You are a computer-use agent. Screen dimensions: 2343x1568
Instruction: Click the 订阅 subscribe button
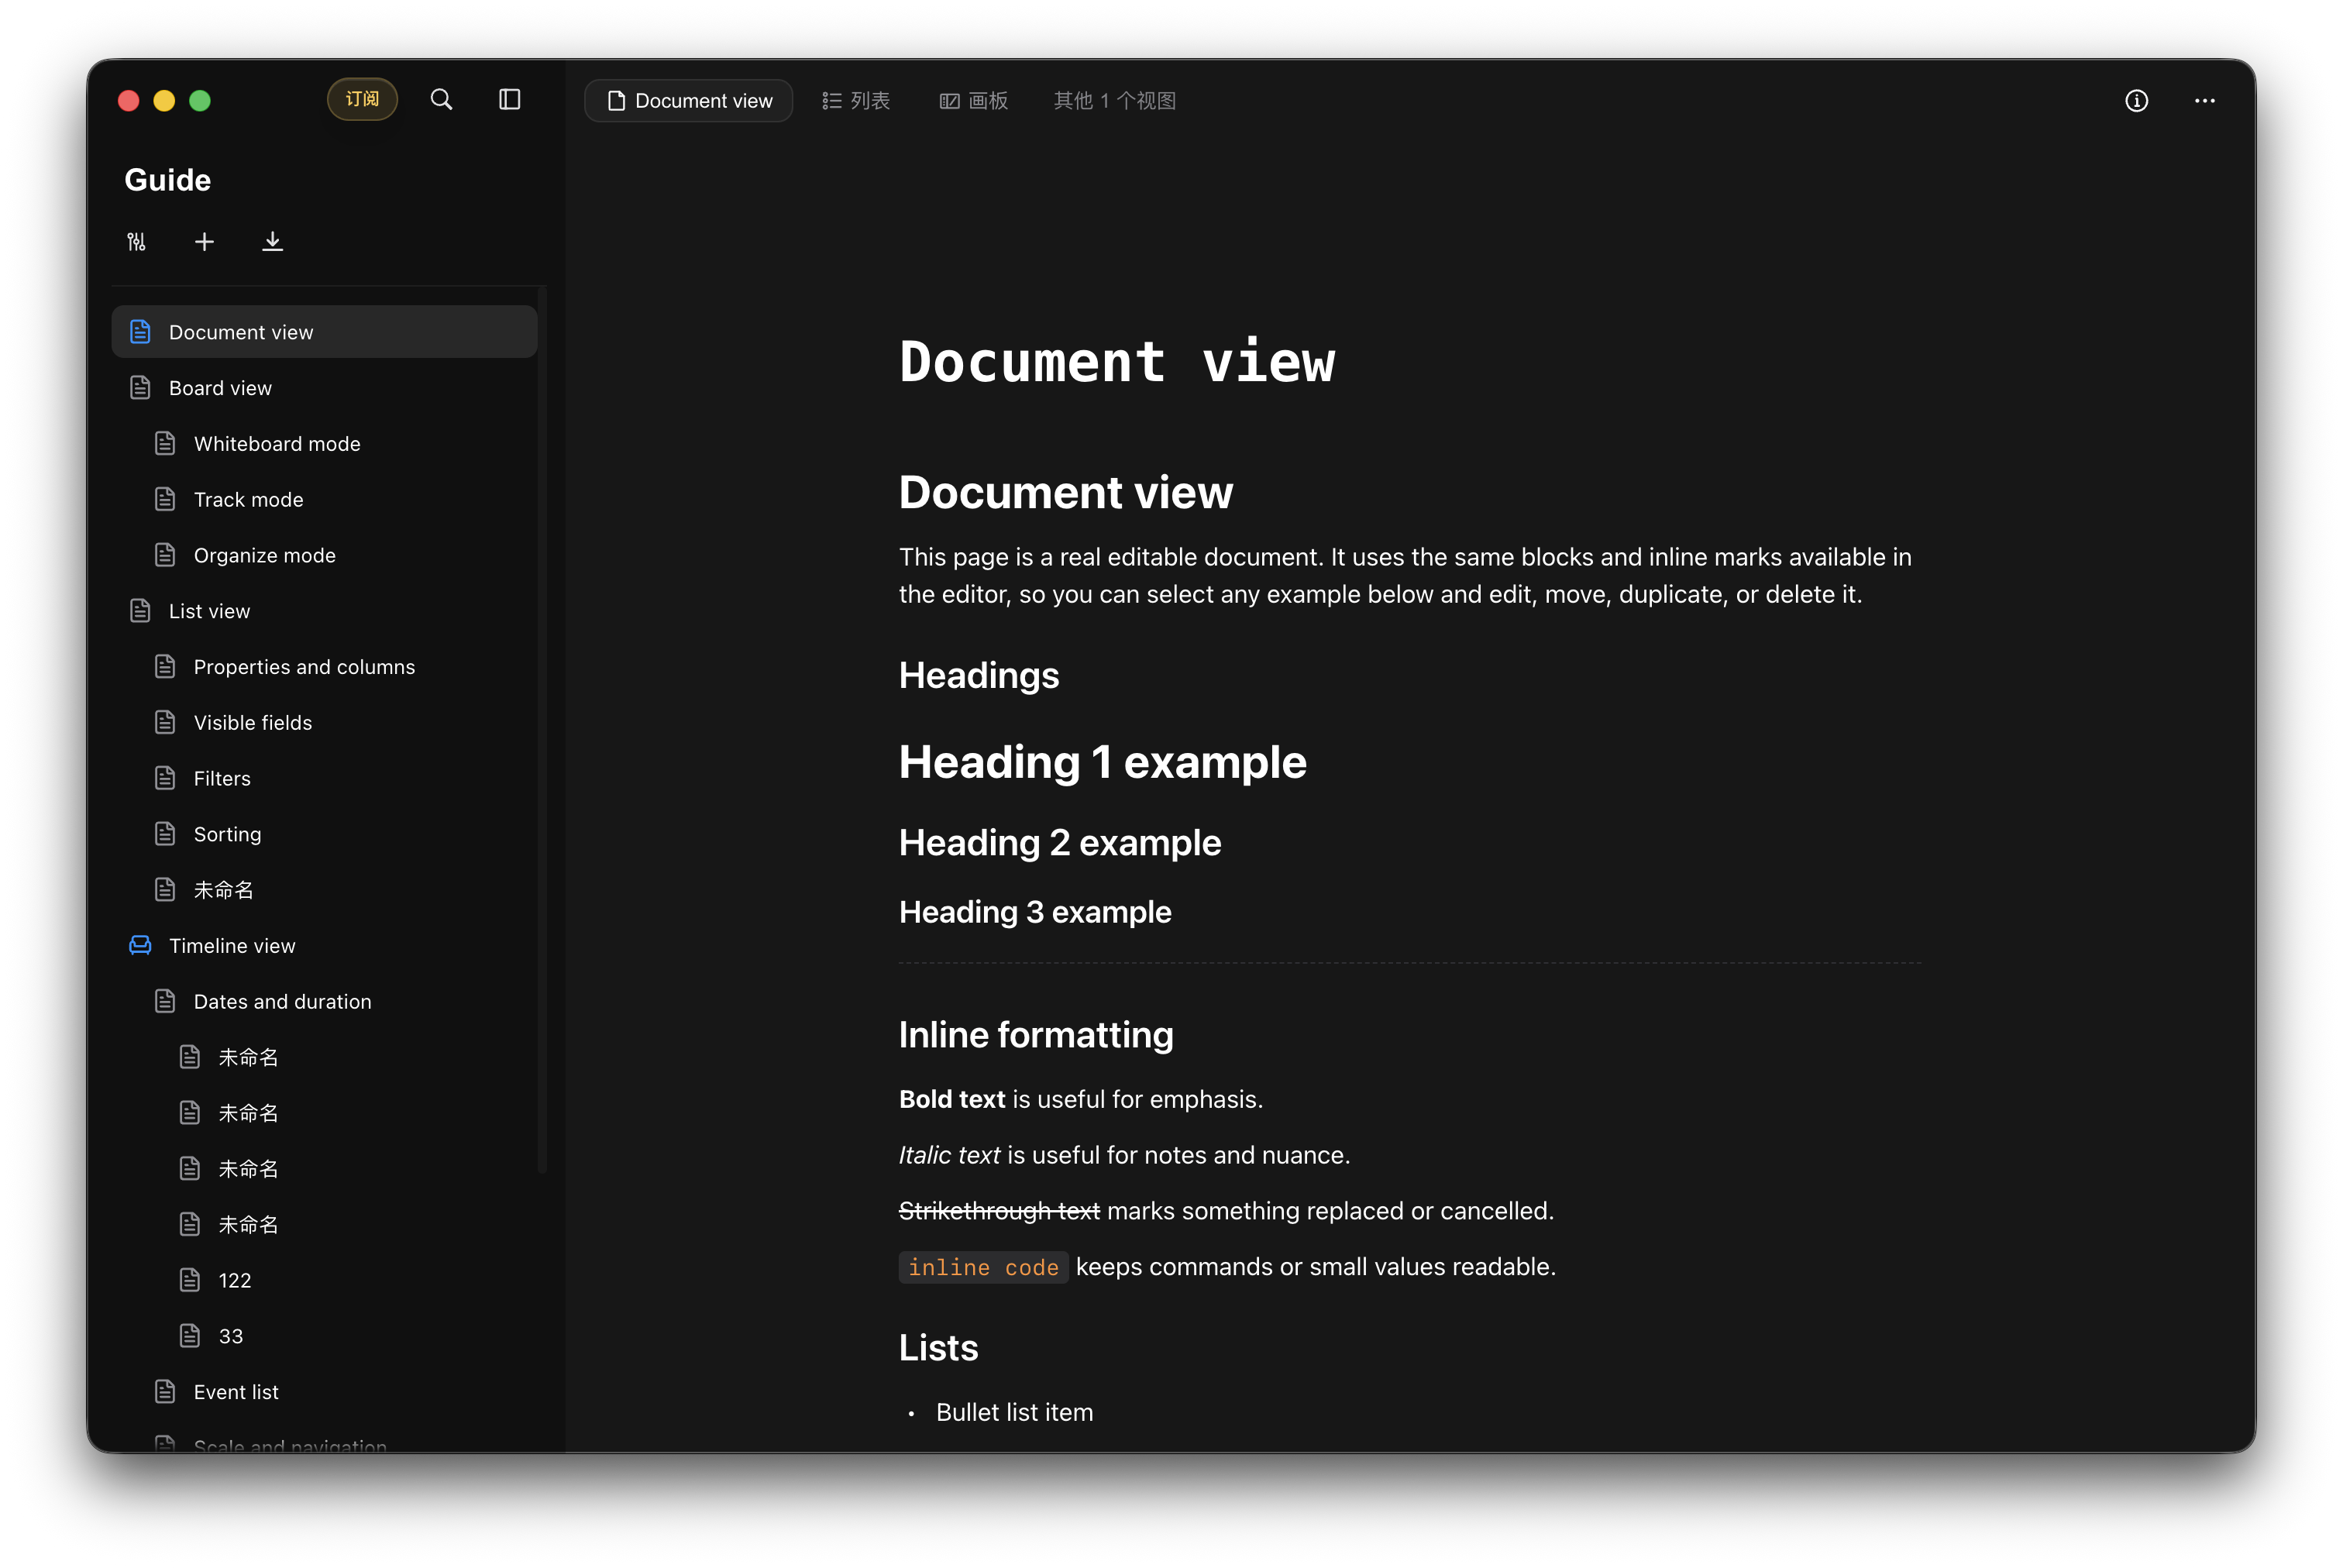362,99
